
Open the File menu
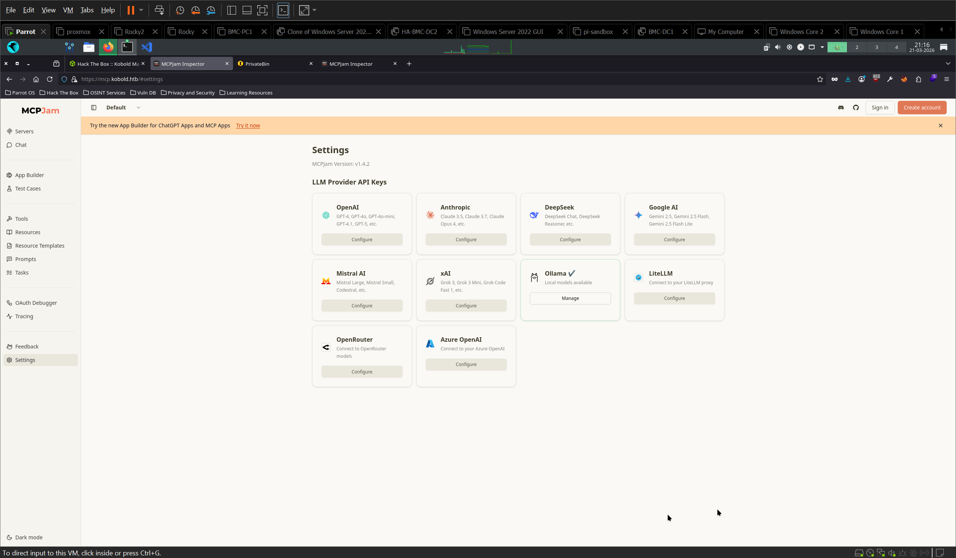point(10,10)
